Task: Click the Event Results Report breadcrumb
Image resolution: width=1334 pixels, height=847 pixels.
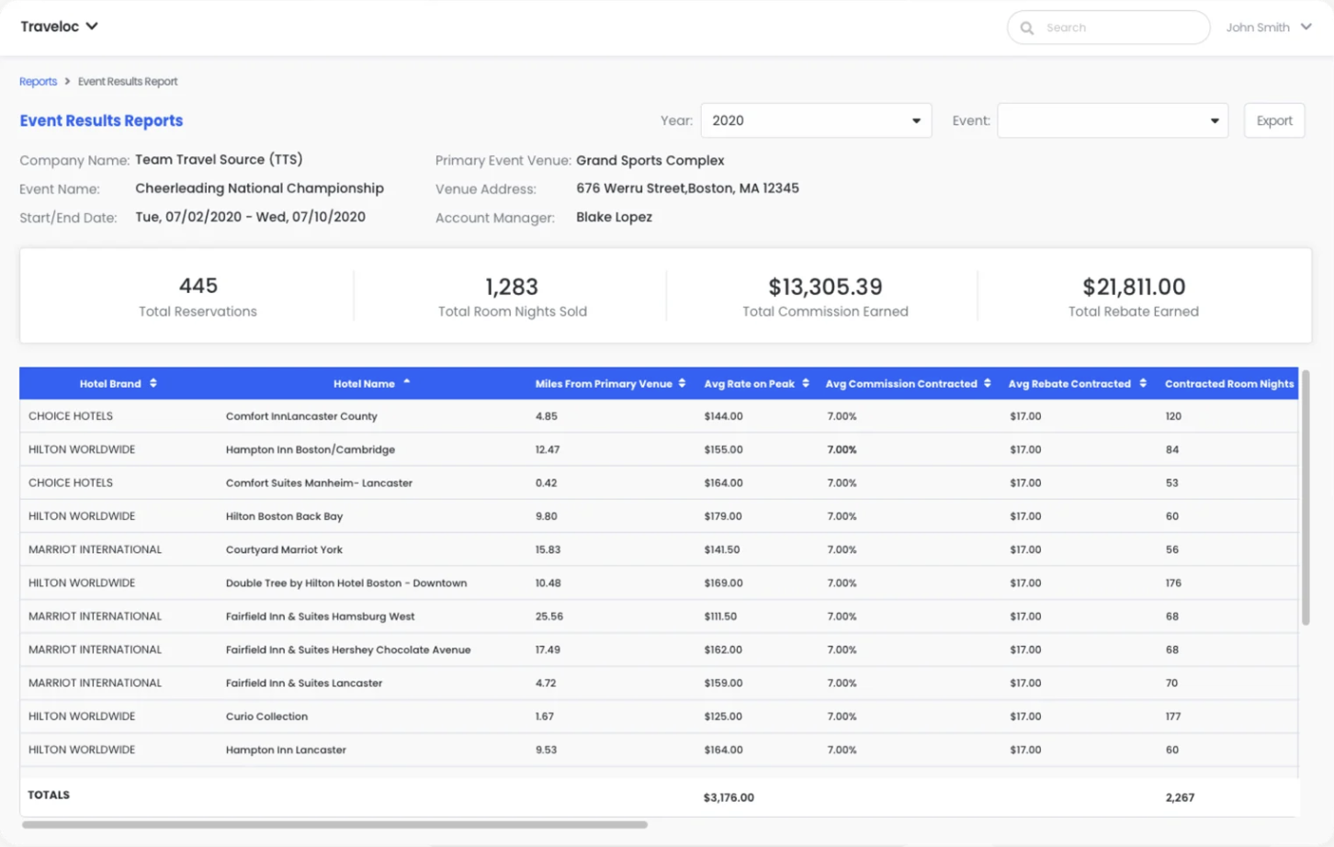Action: (x=128, y=82)
